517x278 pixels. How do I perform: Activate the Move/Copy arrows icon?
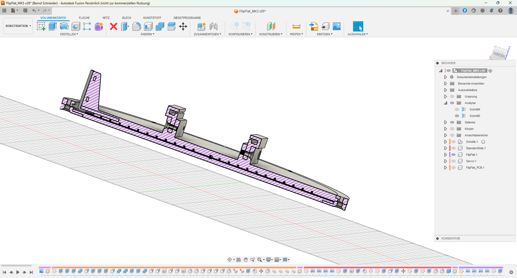(183, 26)
